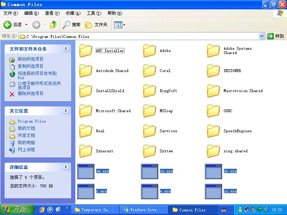Select the do.exe file icon
Screen dimensions: 287x215
(x=213, y=171)
